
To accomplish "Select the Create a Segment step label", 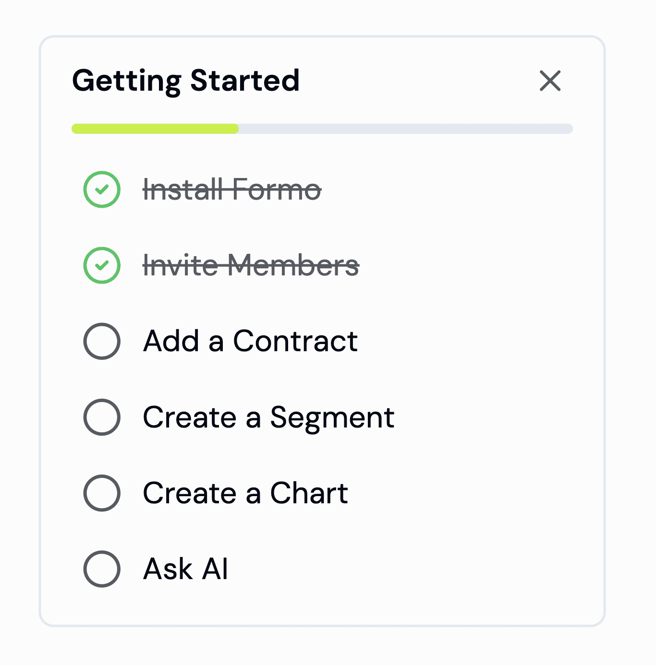I will [268, 417].
